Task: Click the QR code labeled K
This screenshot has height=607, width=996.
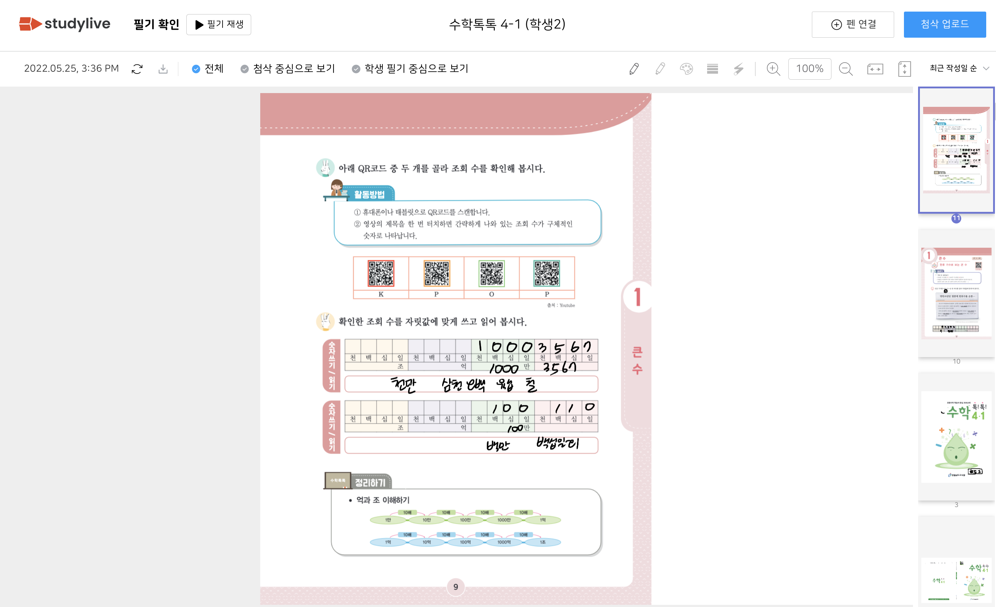Action: tap(381, 273)
